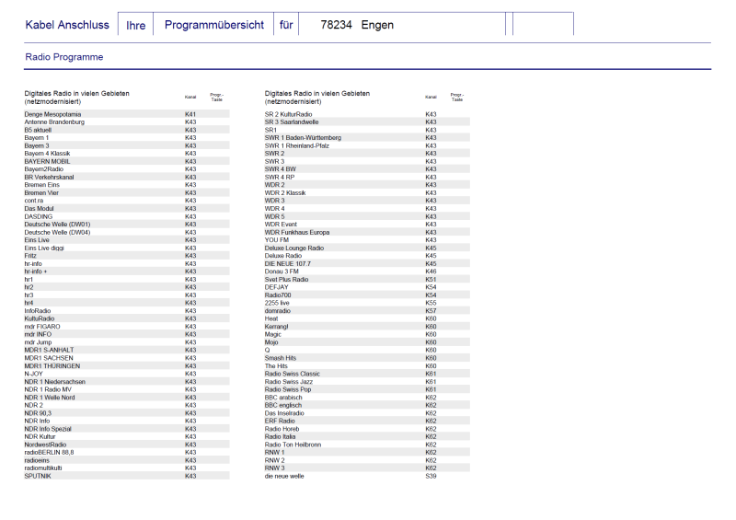Click the '78234 Engen' location text

click(357, 25)
